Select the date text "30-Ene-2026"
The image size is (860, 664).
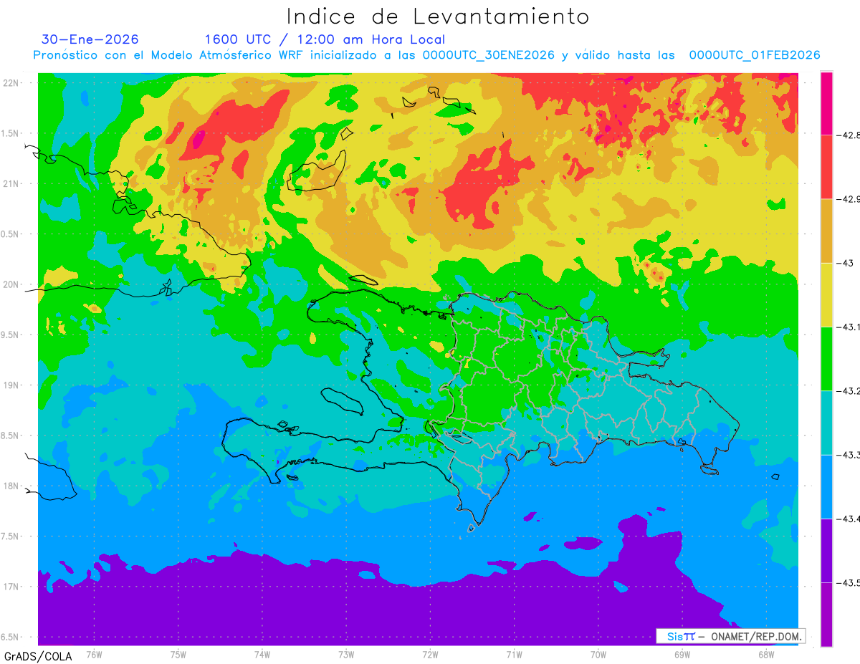tap(90, 39)
